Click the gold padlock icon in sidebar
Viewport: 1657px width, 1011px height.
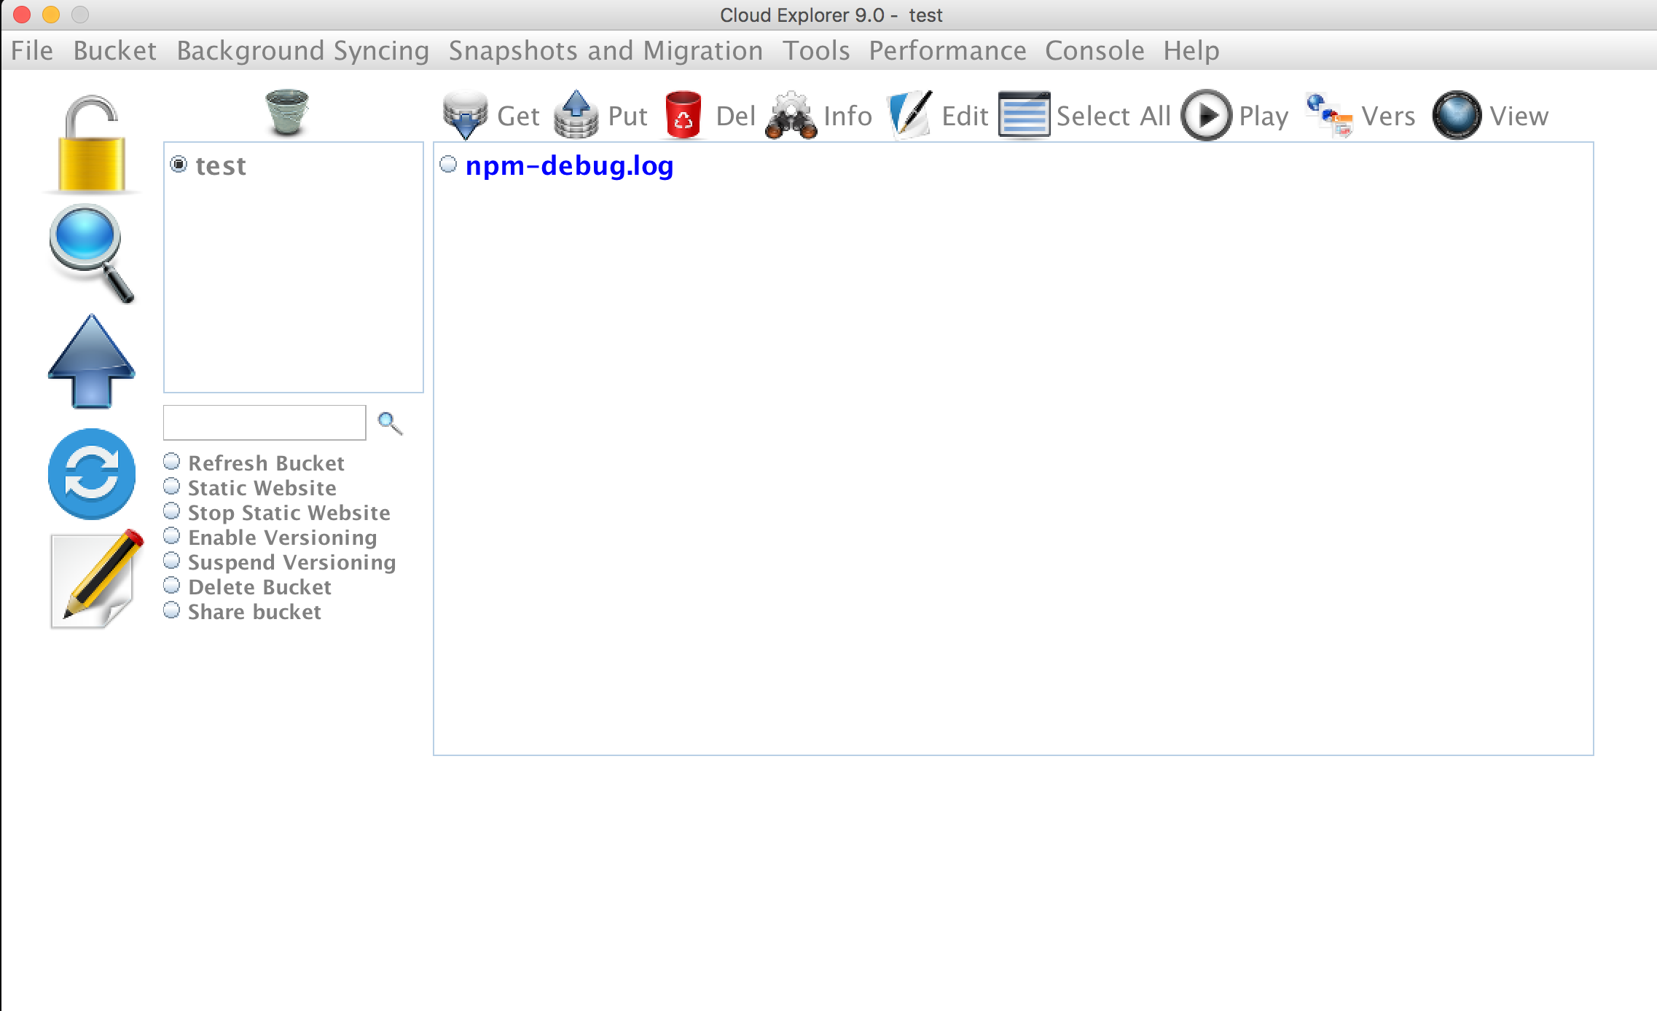[x=91, y=144]
